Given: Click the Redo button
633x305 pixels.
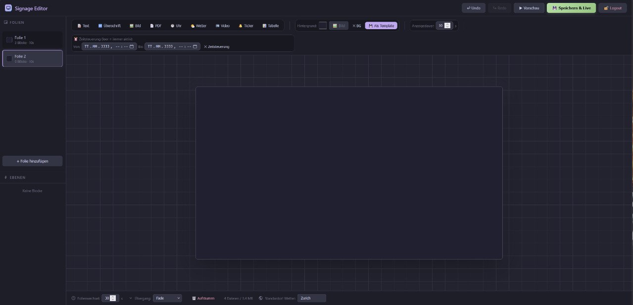Looking at the screenshot, I should tap(499, 8).
